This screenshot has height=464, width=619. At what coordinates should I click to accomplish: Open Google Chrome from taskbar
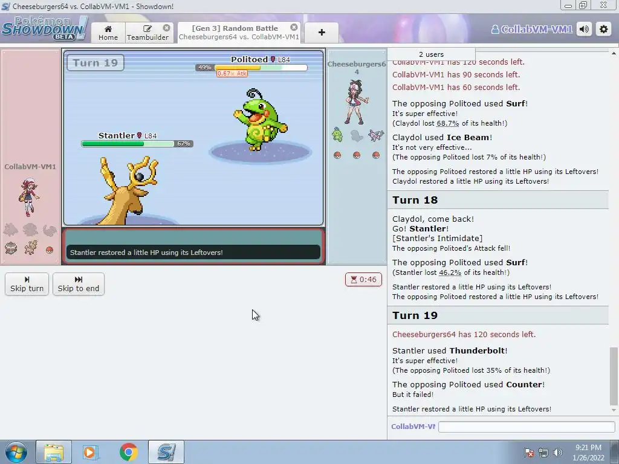[128, 452]
